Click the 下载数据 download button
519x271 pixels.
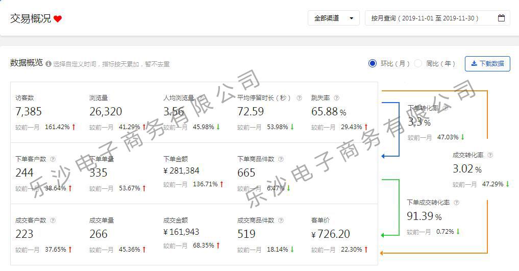pyautogui.click(x=487, y=64)
